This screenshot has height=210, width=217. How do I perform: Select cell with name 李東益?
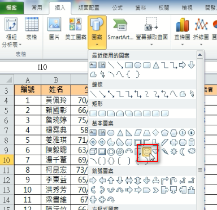click(x=56, y=180)
